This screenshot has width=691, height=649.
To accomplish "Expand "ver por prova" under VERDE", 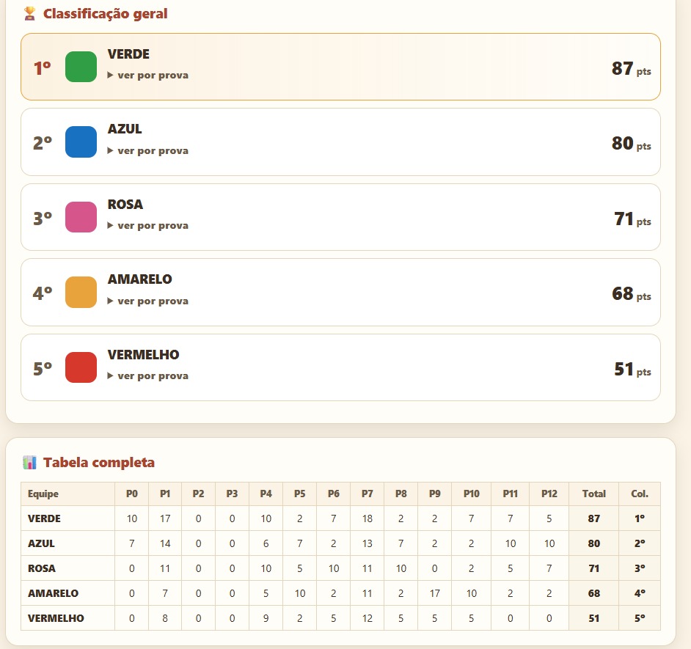I will point(148,76).
